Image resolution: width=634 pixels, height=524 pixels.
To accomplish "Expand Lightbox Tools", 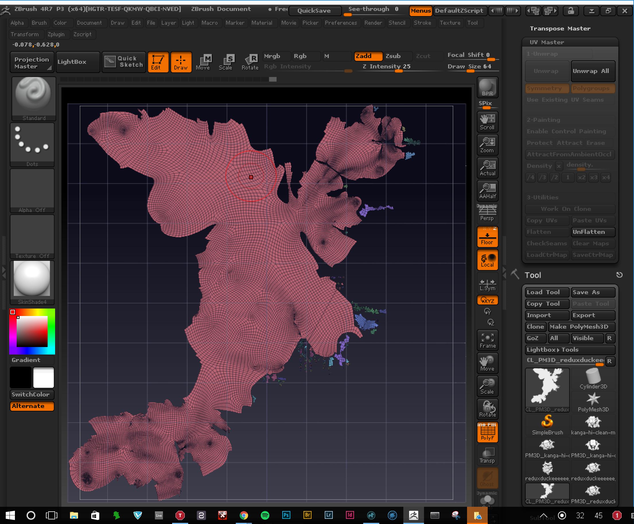I will click(x=569, y=350).
